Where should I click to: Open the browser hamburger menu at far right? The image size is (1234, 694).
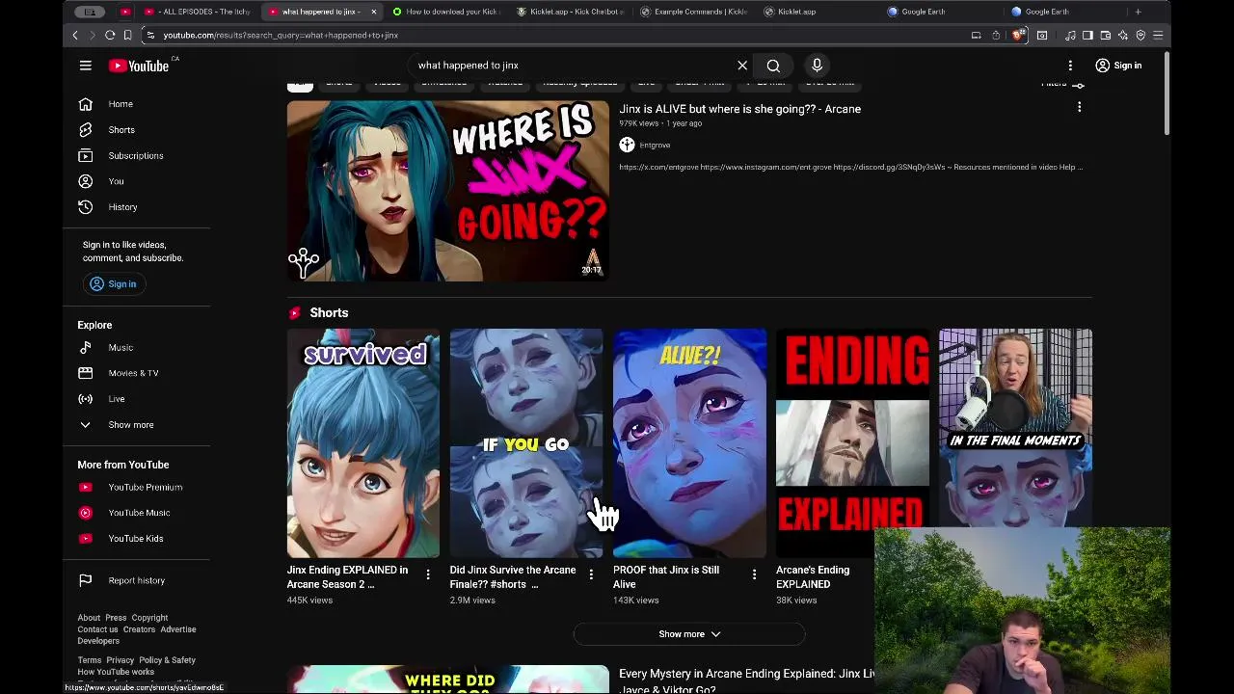coord(1158,35)
